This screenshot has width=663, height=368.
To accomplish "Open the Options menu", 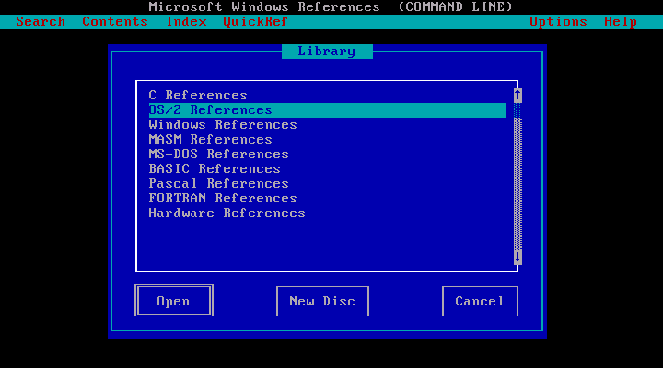I will [x=558, y=21].
